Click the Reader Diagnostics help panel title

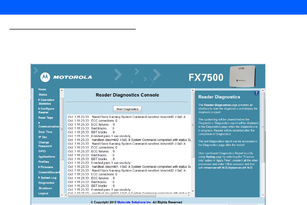pos(219,97)
